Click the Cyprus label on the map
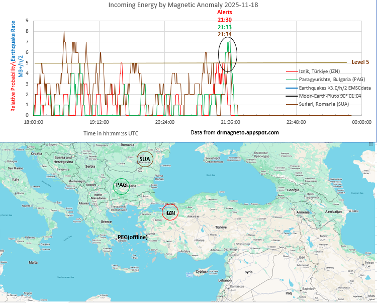 pyautogui.click(x=201, y=271)
